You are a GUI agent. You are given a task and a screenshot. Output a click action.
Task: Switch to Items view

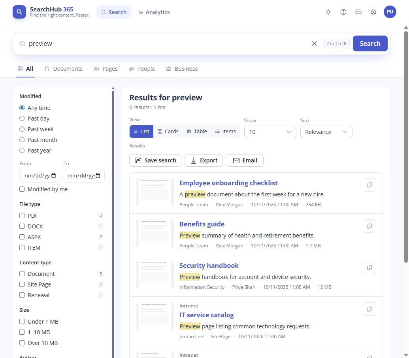[225, 132]
